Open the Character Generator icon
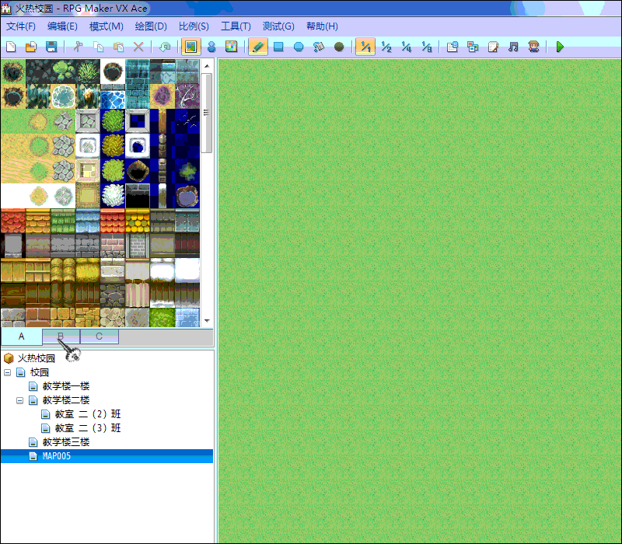The image size is (622, 544). click(533, 47)
